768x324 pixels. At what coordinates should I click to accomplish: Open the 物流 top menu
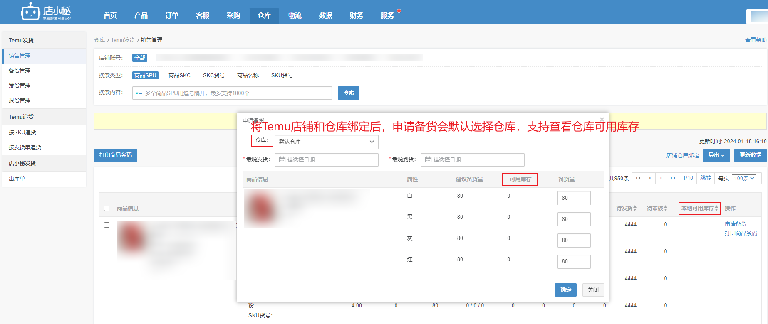(295, 15)
